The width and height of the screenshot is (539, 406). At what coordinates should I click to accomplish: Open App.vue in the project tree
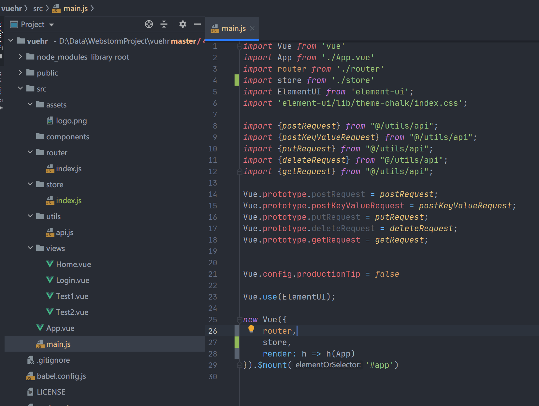tap(60, 328)
